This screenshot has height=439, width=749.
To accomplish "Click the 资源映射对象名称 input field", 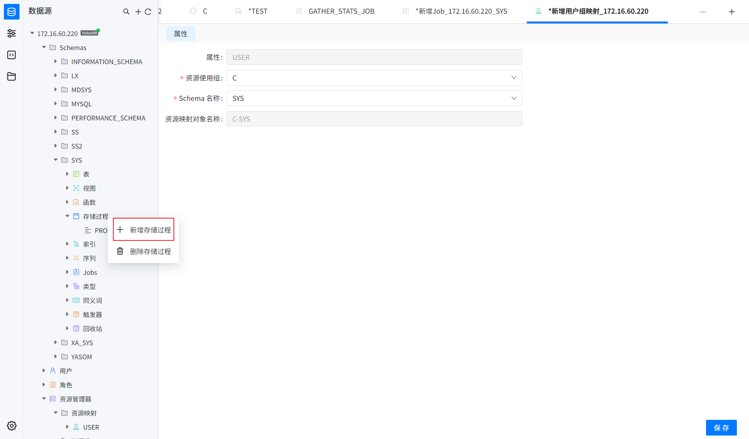I will point(374,119).
